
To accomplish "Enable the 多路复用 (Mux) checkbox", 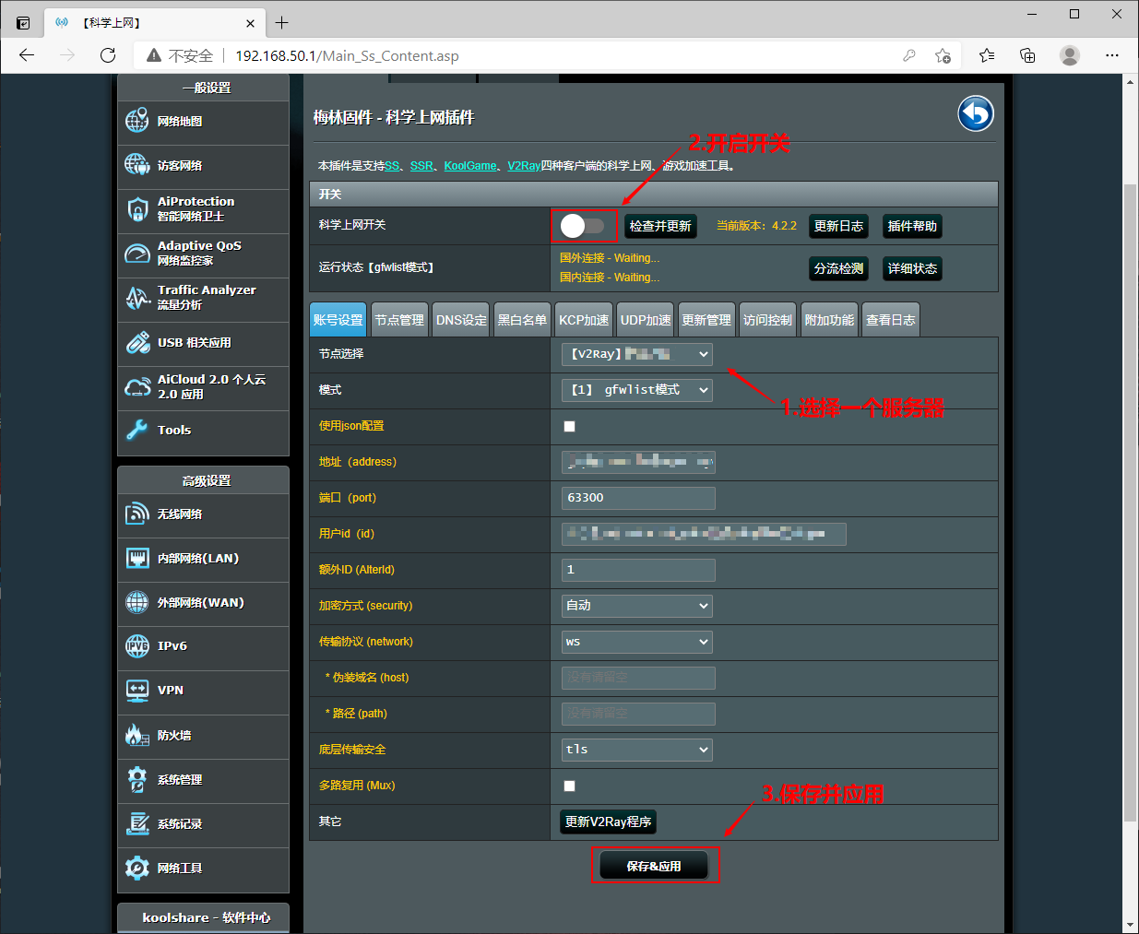I will coord(569,786).
